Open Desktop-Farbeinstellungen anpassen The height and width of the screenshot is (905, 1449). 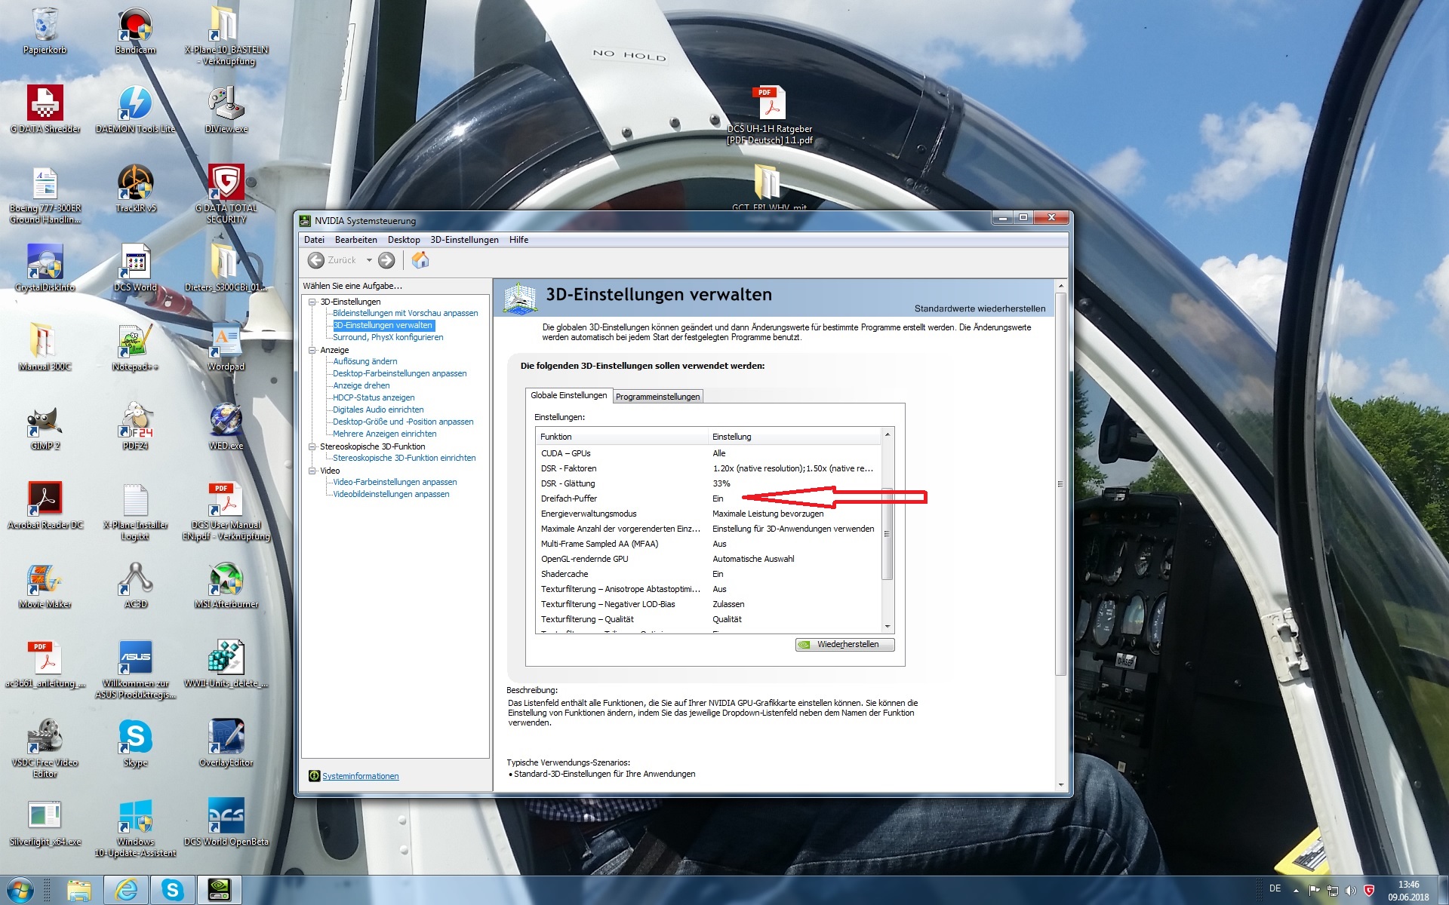(x=399, y=373)
